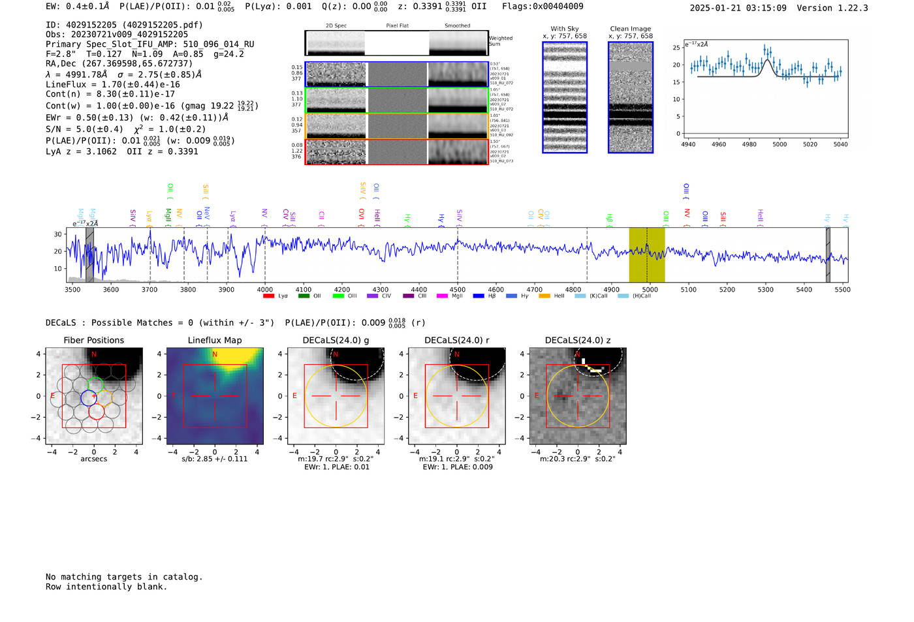Select the Primary Spec_Slot_IFU_AMP: 510_096_014_RU line
This screenshot has height=622, width=914.
click(150, 44)
